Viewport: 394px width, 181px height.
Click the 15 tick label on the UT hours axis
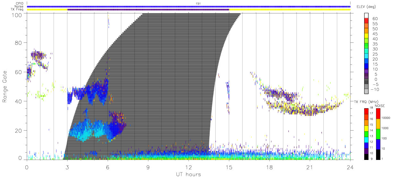[x=229, y=167]
